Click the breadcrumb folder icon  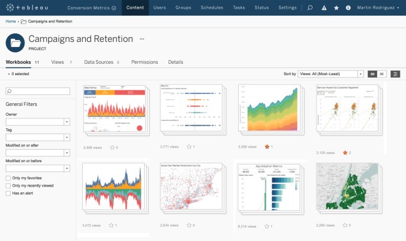(24, 21)
